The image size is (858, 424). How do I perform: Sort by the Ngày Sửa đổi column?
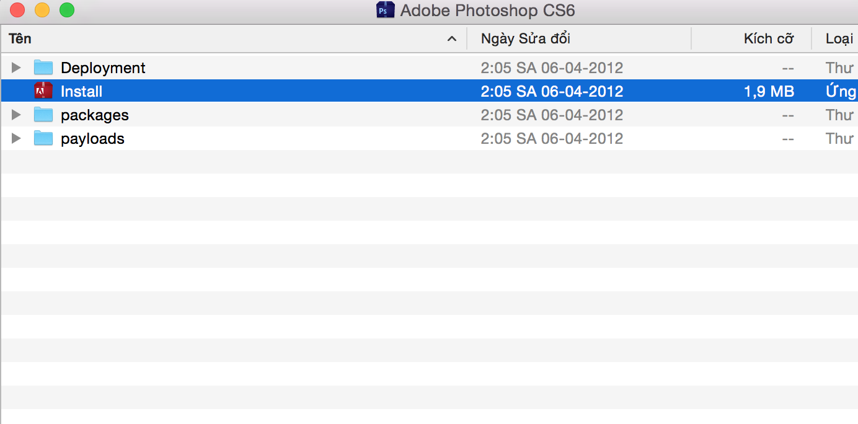click(526, 39)
